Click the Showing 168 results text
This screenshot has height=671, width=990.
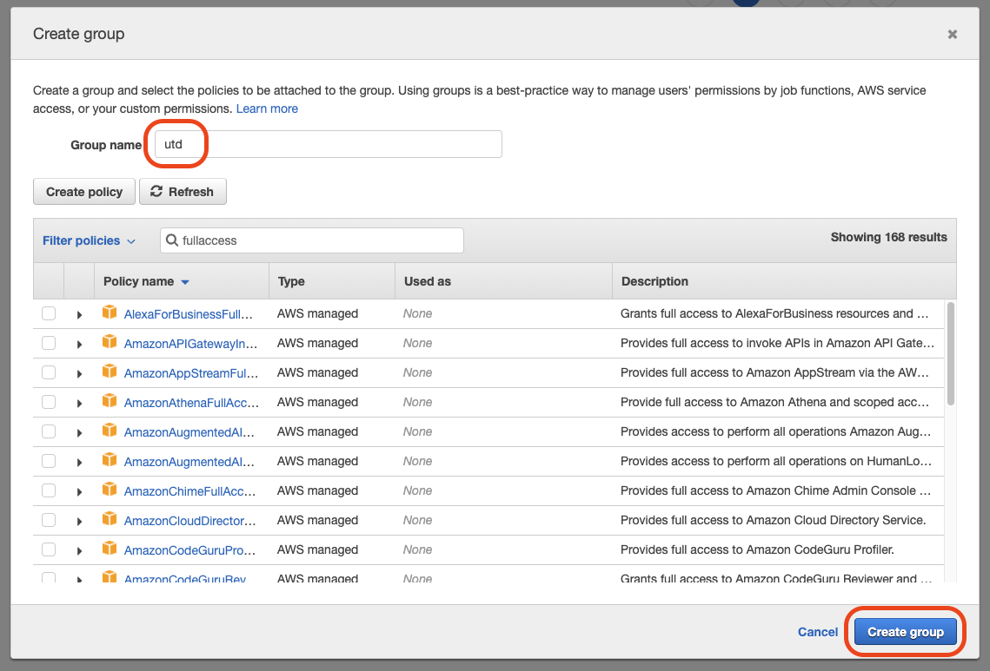(x=888, y=237)
